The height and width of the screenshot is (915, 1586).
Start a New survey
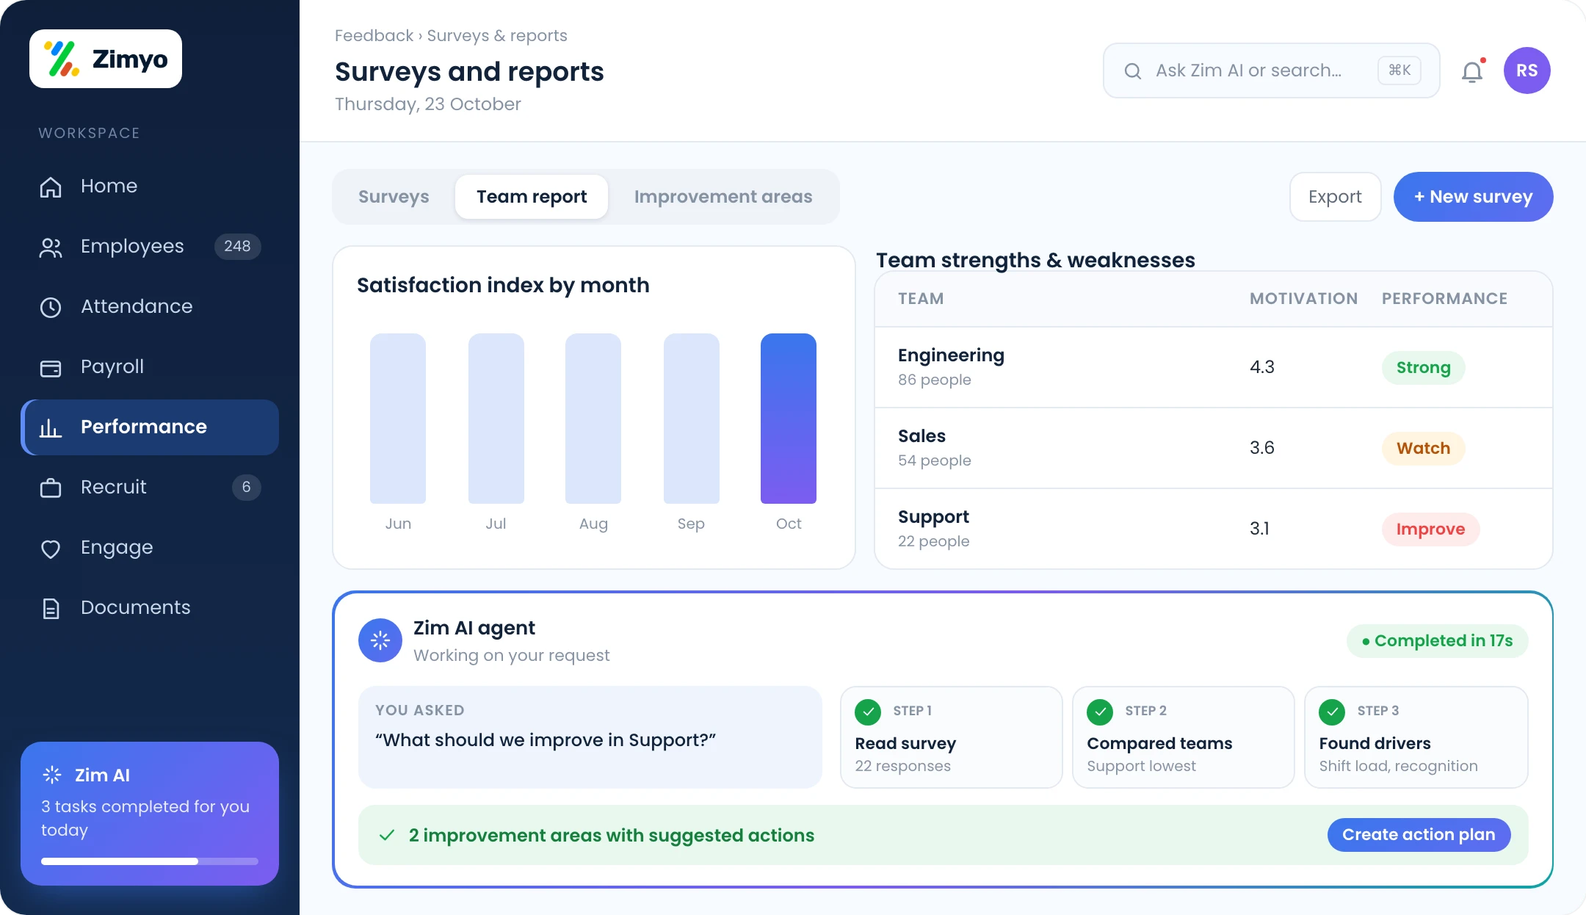(1473, 197)
